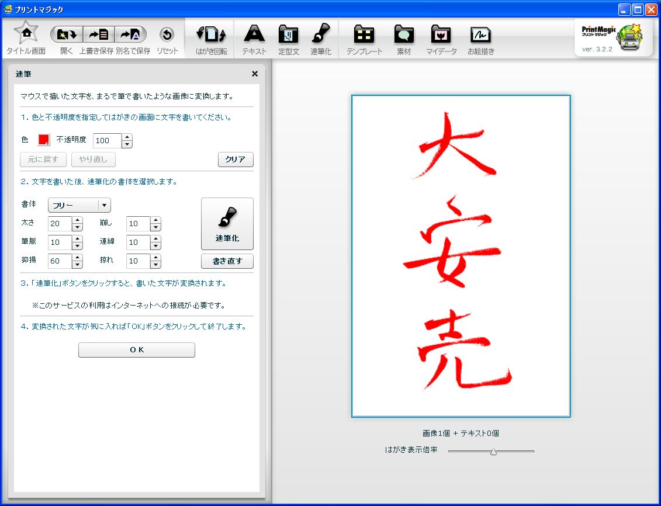Click the クリア button
The image size is (661, 506).
236,160
